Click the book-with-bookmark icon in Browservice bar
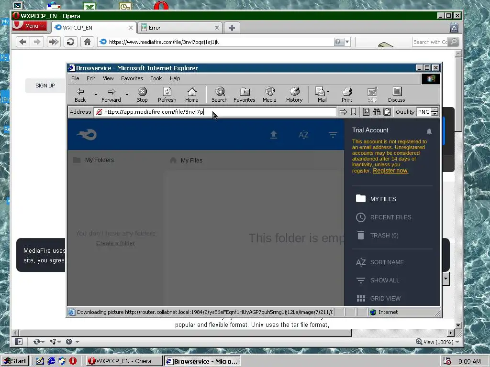Image resolution: width=490 pixels, height=367 pixels. (x=366, y=112)
